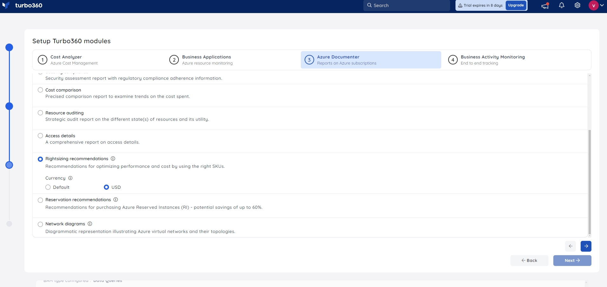Click the second progress dot in sidebar
This screenshot has width=607, height=287.
tap(9, 106)
